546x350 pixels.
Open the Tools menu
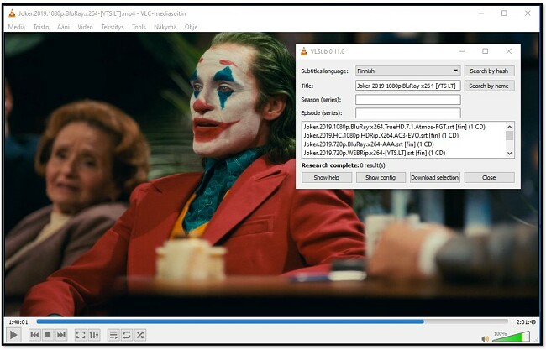tap(139, 27)
